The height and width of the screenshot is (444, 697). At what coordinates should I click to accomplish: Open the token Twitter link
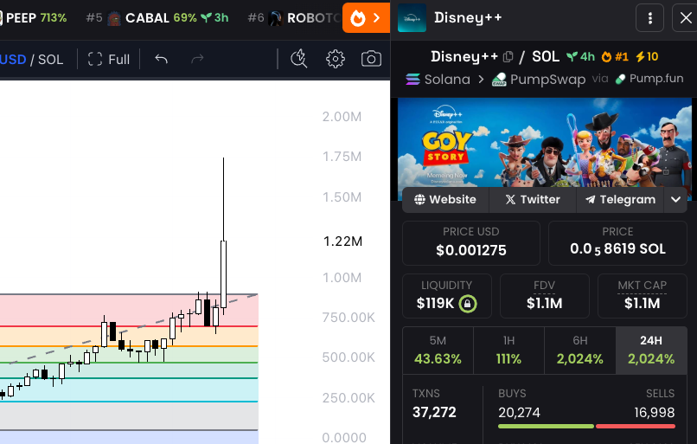(533, 199)
